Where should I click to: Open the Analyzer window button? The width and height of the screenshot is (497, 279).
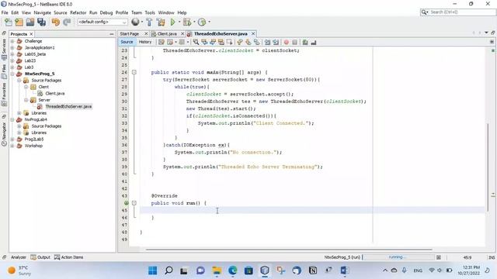tap(19, 257)
